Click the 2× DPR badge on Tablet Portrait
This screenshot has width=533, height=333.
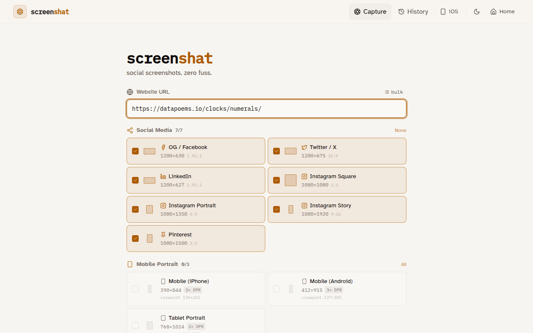(196, 327)
